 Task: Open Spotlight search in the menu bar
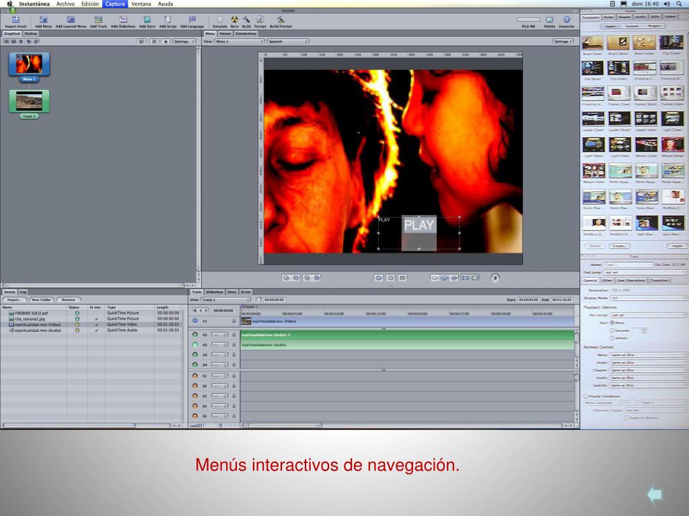pos(679,3)
